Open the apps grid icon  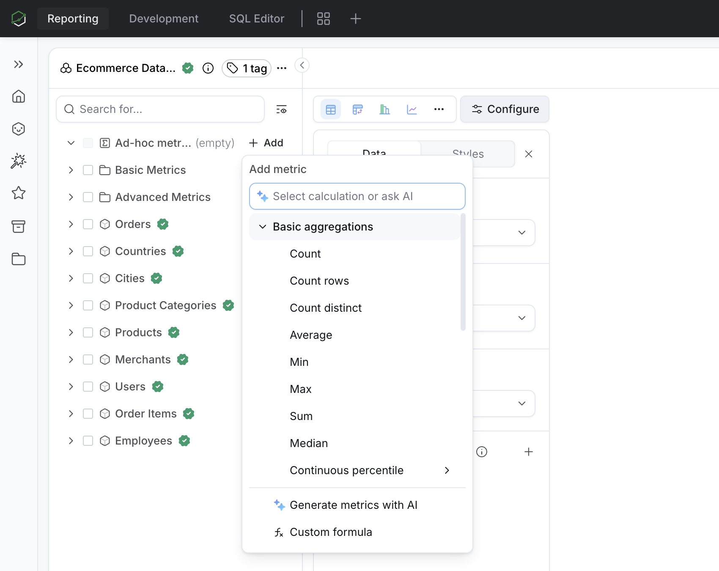[x=324, y=19]
